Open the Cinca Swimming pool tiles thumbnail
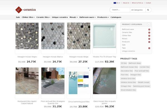Image resolution: width=167 pixels, height=111 pixels. click(x=78, y=81)
